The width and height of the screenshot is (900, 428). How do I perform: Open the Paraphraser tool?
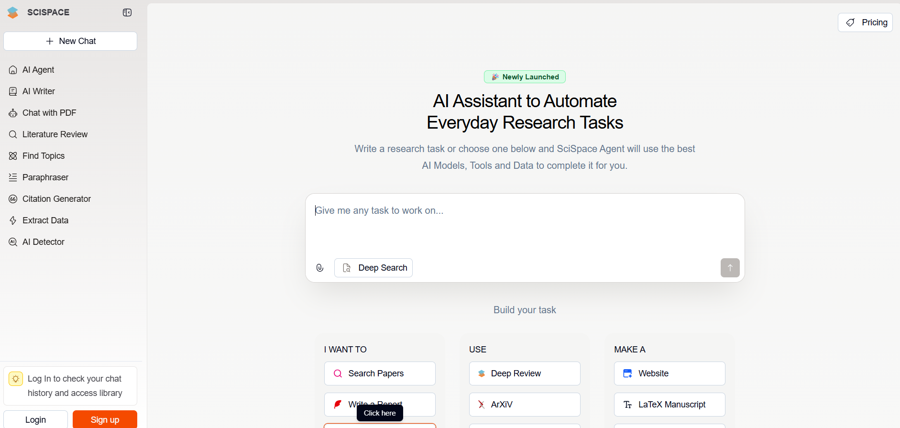(39, 177)
